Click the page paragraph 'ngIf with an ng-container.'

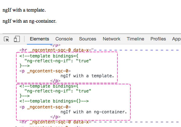point(29,21)
